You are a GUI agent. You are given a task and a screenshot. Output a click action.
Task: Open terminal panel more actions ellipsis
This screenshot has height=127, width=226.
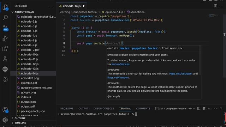coord(210,109)
